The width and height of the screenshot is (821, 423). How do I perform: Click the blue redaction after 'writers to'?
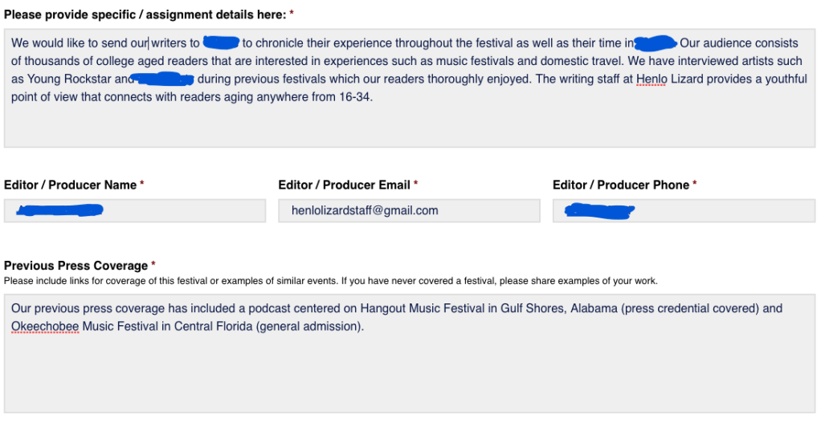click(221, 43)
